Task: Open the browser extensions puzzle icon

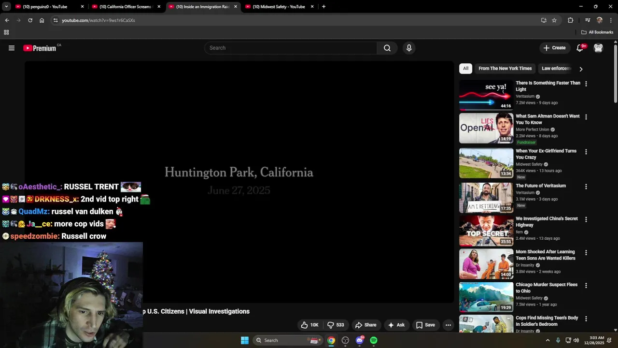Action: [x=570, y=20]
